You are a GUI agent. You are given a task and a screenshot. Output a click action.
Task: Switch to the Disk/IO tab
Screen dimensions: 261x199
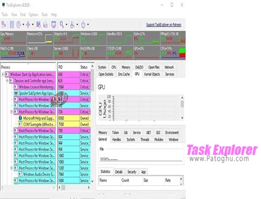(x=139, y=67)
